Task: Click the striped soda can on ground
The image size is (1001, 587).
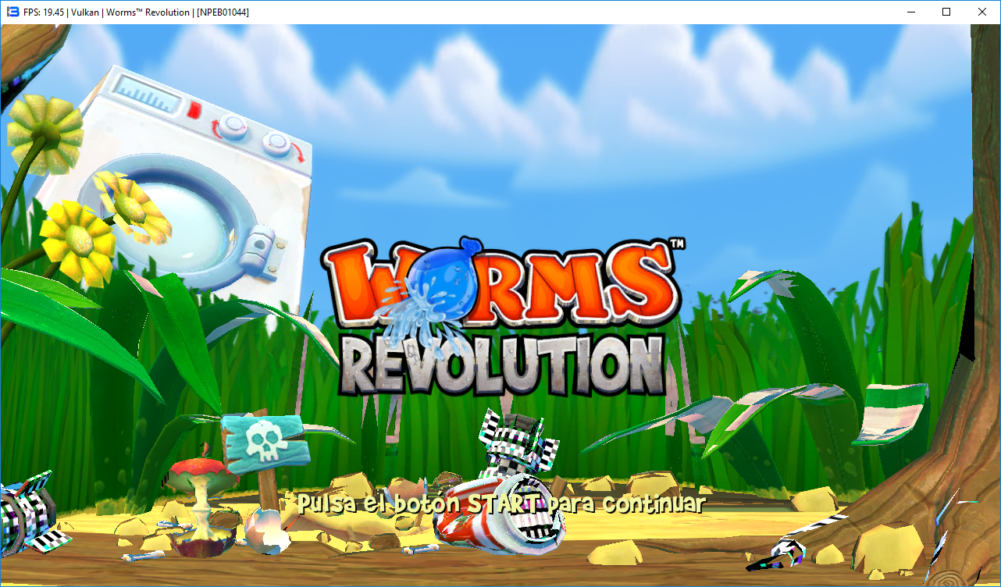Action: click(x=500, y=511)
